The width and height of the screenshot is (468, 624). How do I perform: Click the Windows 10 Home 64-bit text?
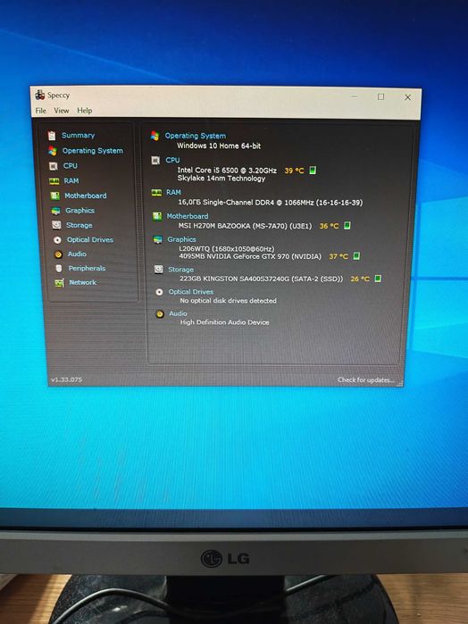coord(219,146)
